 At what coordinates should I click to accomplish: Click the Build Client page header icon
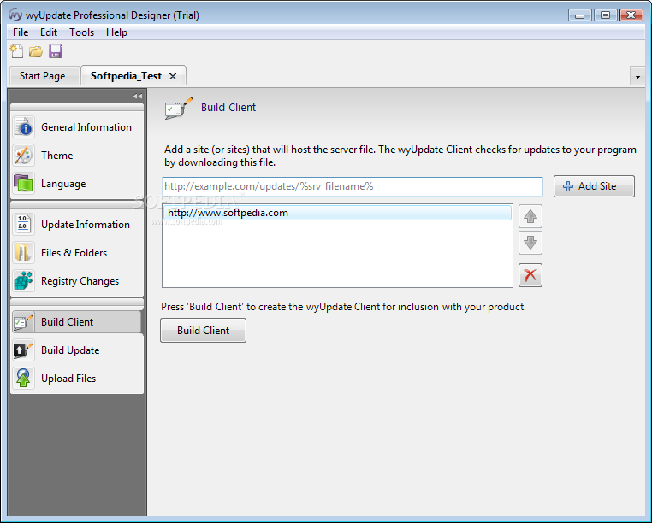coord(179,108)
